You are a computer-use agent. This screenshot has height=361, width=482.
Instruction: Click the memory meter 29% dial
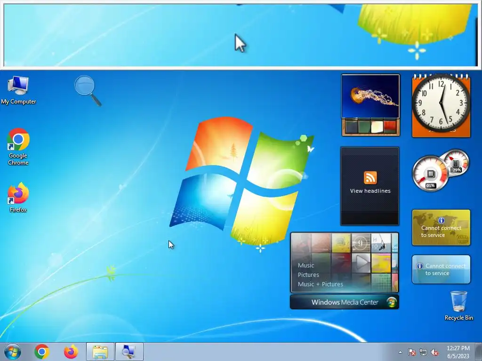click(456, 163)
